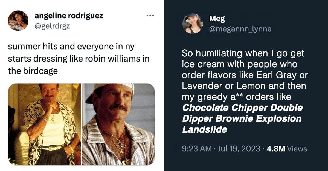Open the photo with the white cap
Screen dimensions: 328x171
118,124
